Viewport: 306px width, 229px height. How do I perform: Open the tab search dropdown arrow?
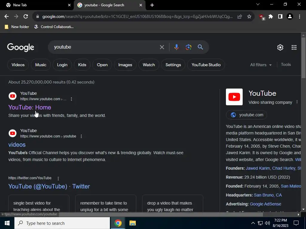[x=258, y=4]
